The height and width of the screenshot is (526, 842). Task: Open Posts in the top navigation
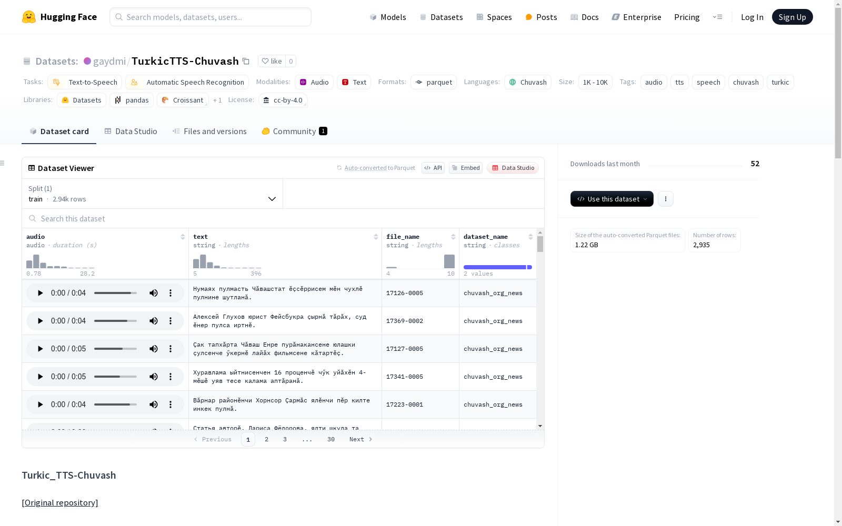(542, 17)
